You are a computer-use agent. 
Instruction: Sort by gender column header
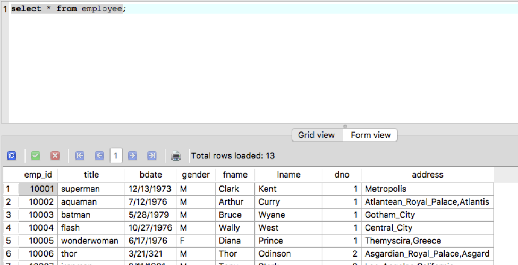(196, 175)
